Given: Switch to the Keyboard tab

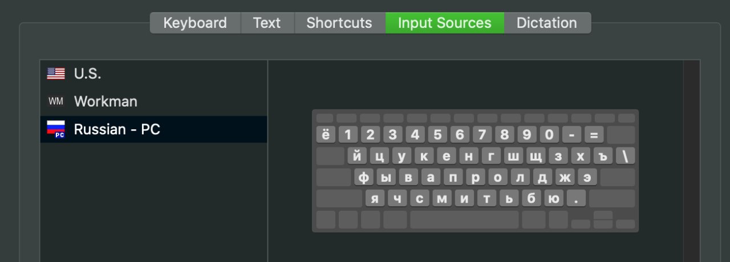Looking at the screenshot, I should click(195, 23).
